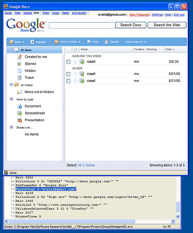Filter by Spreadsheet type
Viewport: 193px width, 233px height.
pyautogui.click(x=35, y=113)
